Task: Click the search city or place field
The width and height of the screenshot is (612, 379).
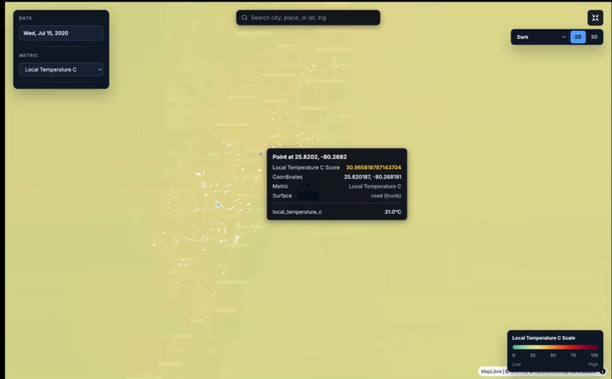Action: click(308, 17)
